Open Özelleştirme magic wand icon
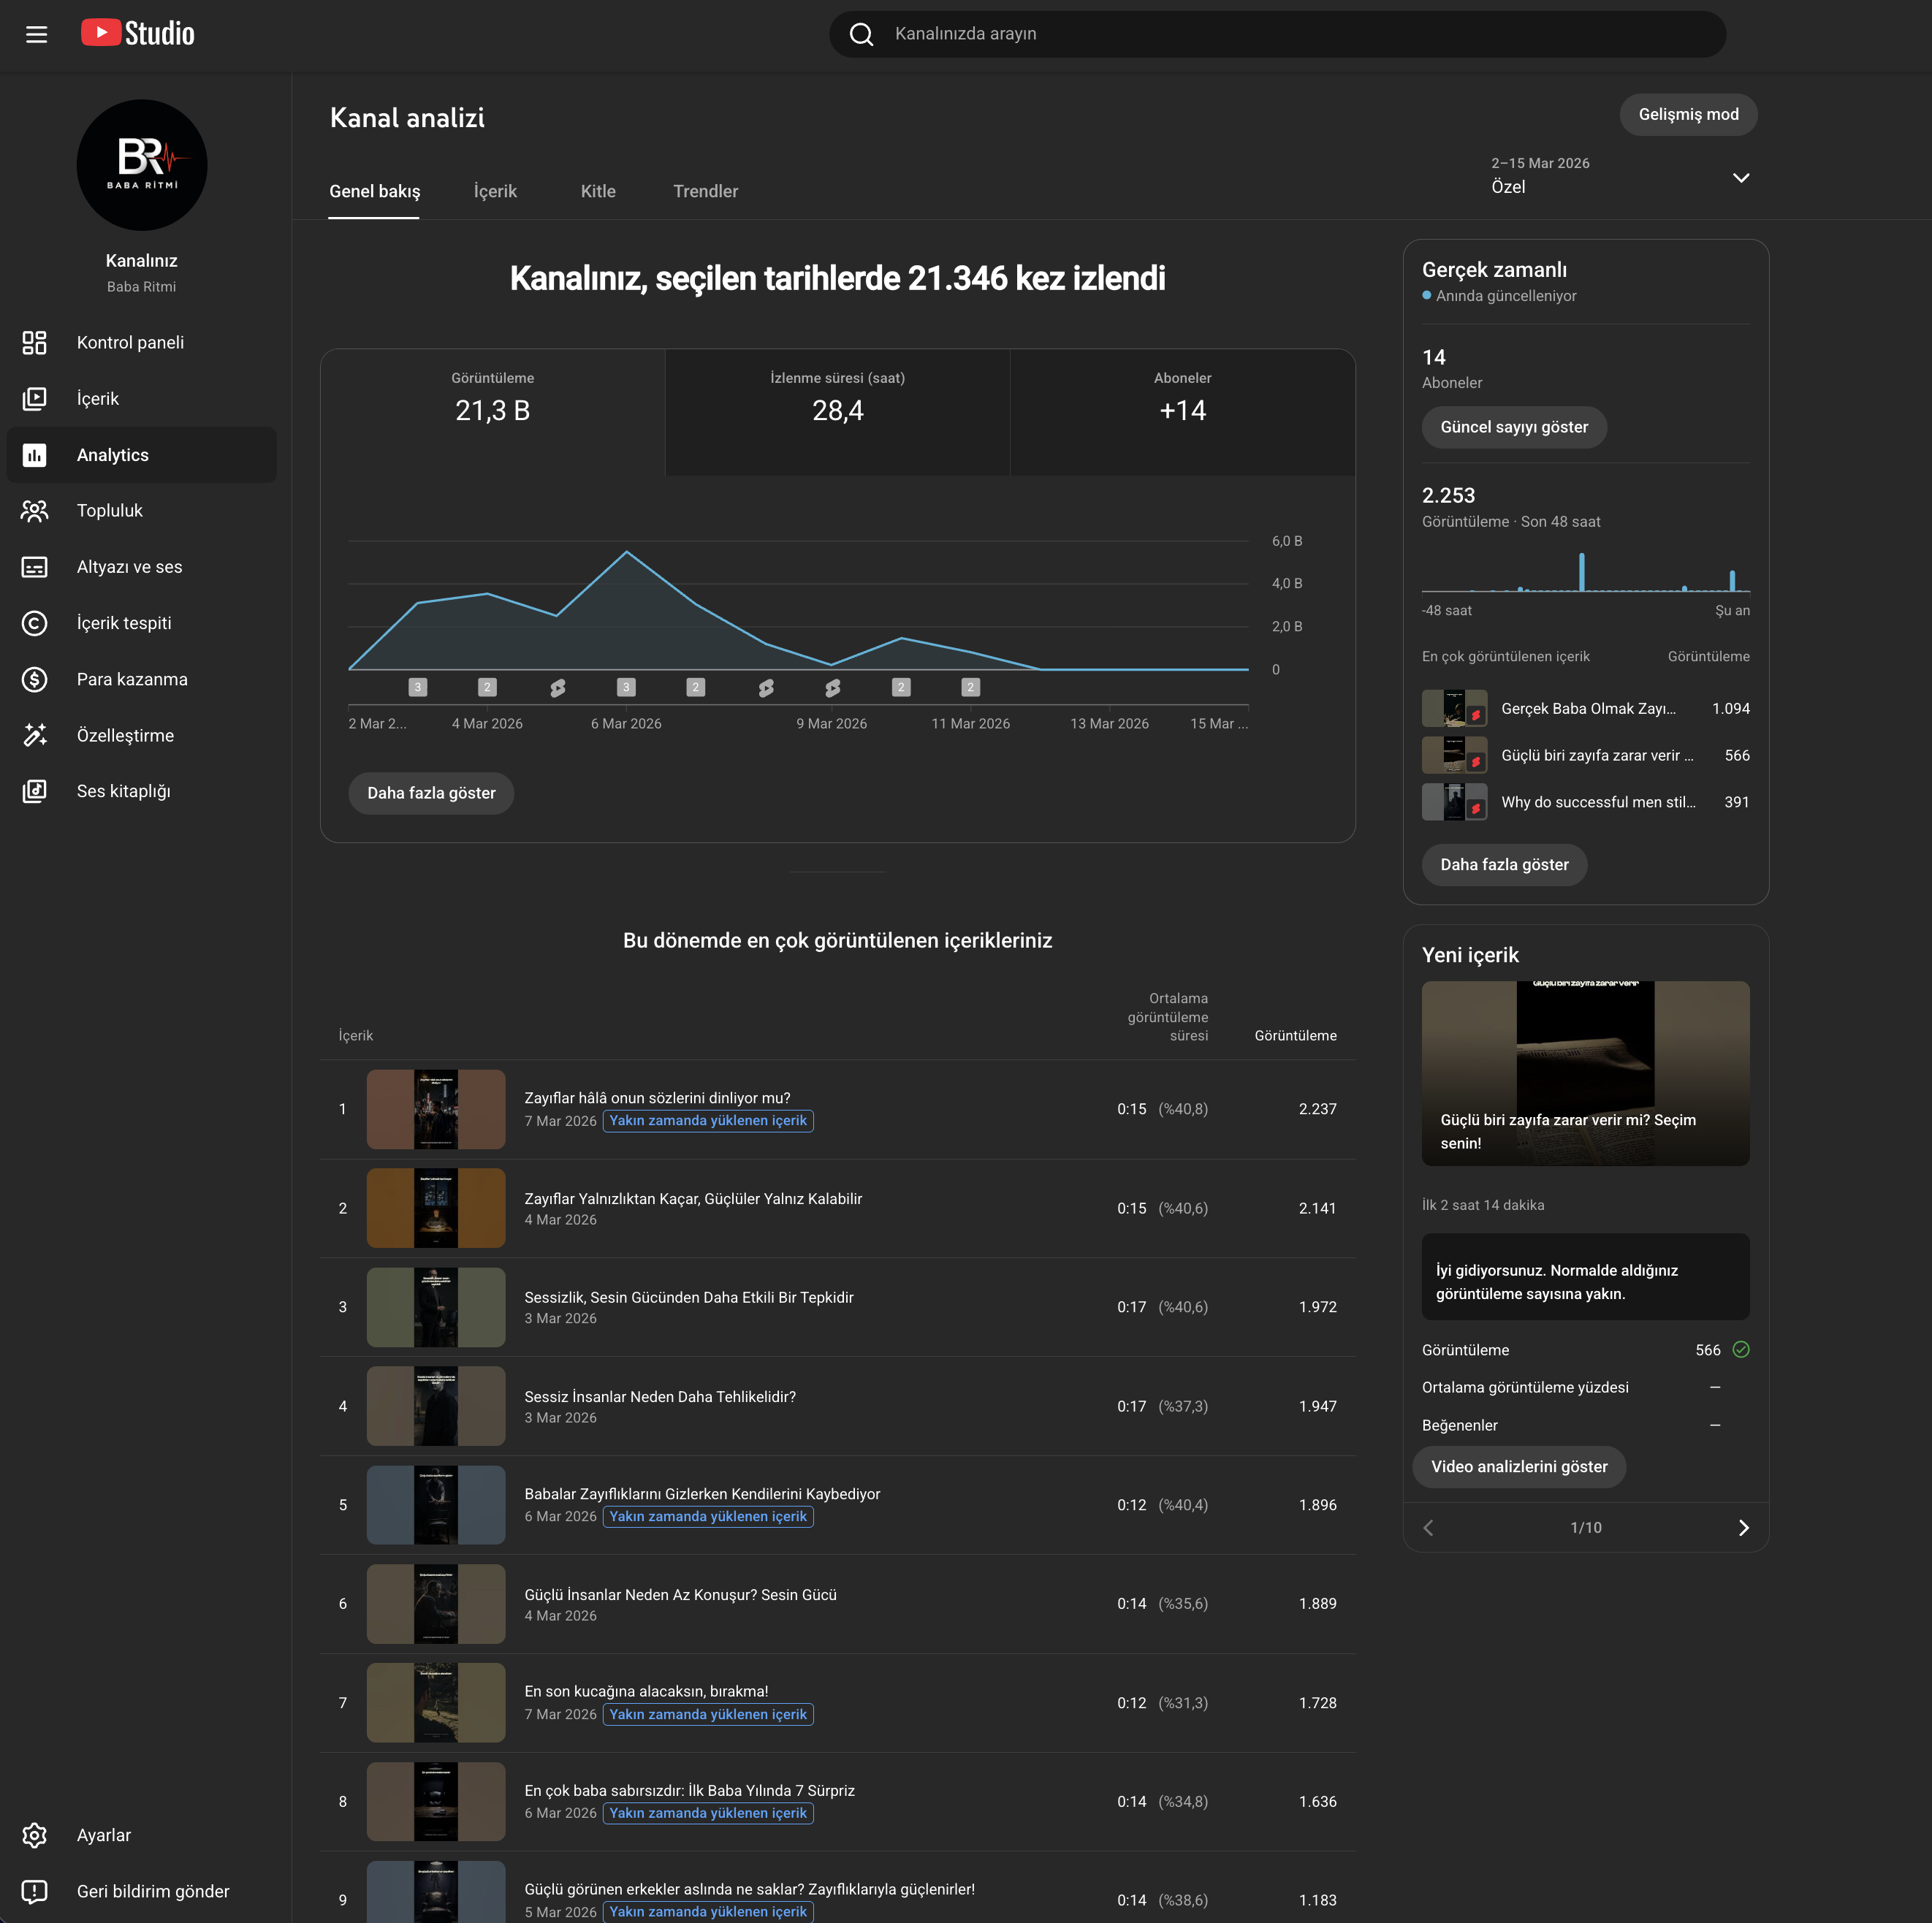This screenshot has height=1923, width=1932. (35, 736)
